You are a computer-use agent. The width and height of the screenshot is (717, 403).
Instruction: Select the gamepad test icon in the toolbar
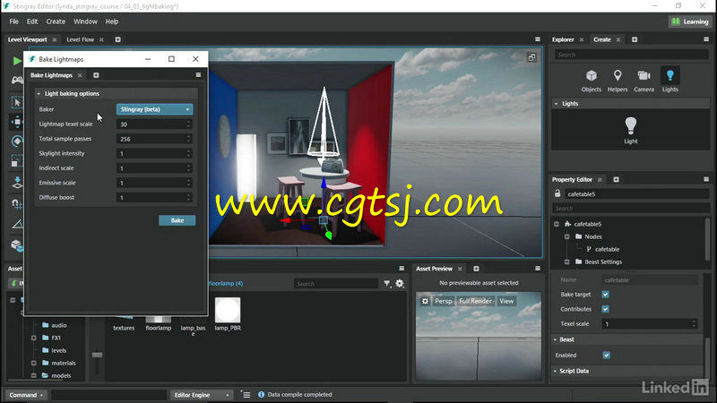tap(17, 80)
